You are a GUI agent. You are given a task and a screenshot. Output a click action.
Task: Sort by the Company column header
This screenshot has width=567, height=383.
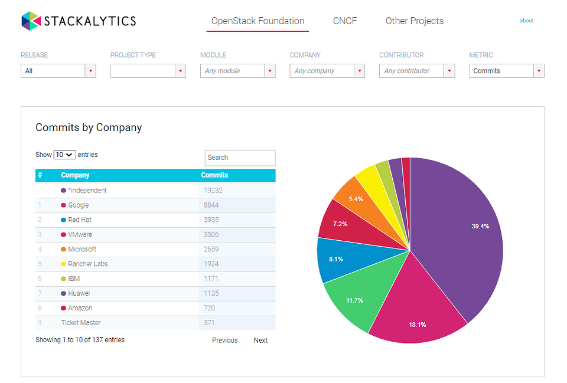point(75,175)
